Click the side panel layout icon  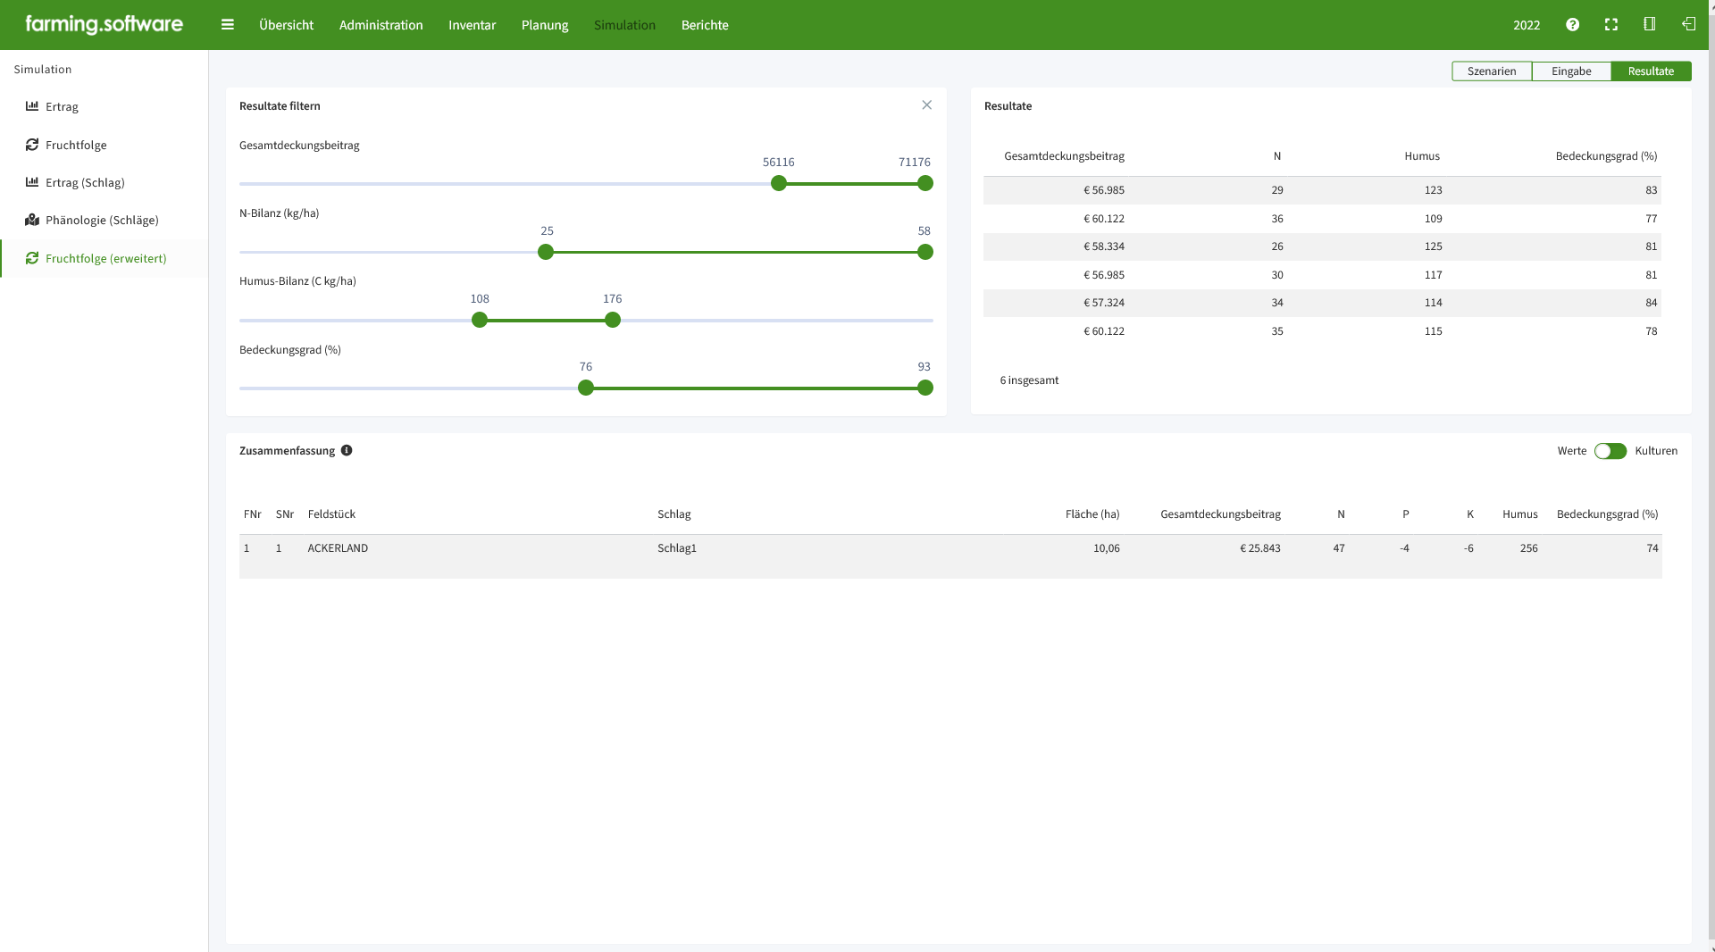pyautogui.click(x=1650, y=24)
